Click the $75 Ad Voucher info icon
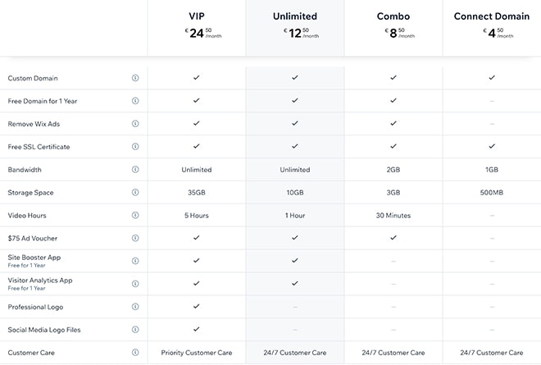This screenshot has height=365, width=541. point(135,238)
